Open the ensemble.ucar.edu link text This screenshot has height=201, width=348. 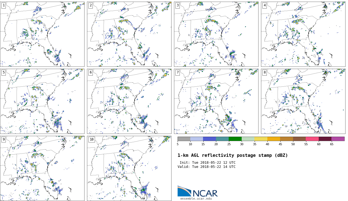tap(196, 199)
